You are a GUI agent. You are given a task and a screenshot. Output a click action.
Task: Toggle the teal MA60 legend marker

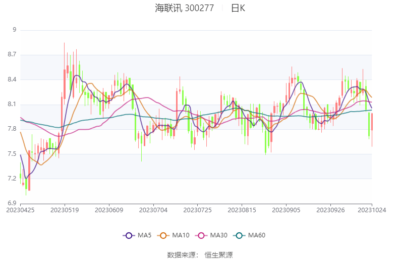click(x=241, y=235)
